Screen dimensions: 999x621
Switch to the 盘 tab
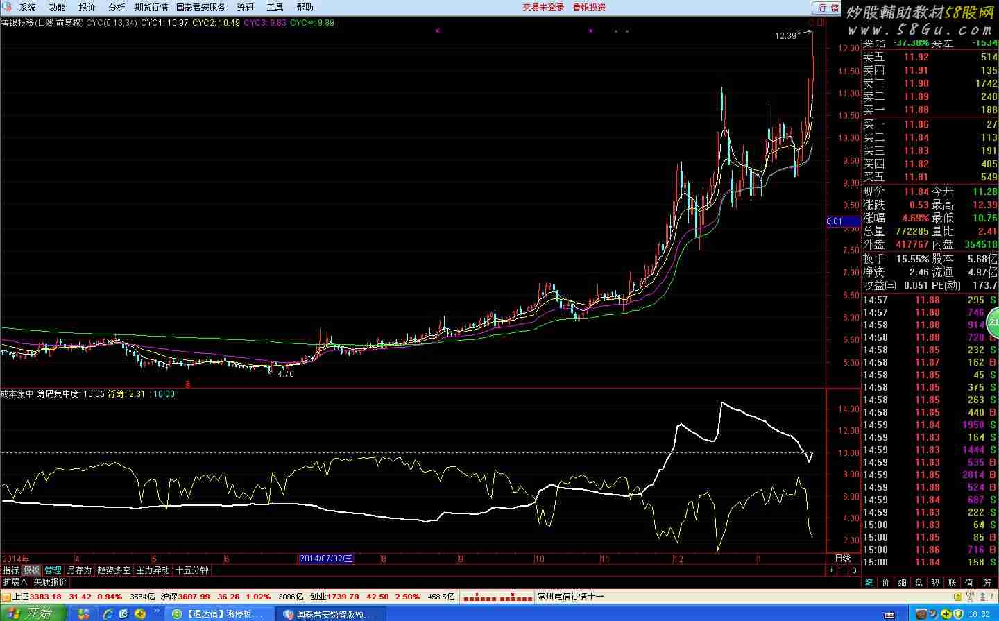(x=919, y=583)
